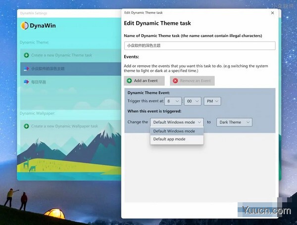Image resolution: width=297 pixels, height=225 pixels.
Task: Click the Dynamic Theme task name field
Action: coord(199,45)
